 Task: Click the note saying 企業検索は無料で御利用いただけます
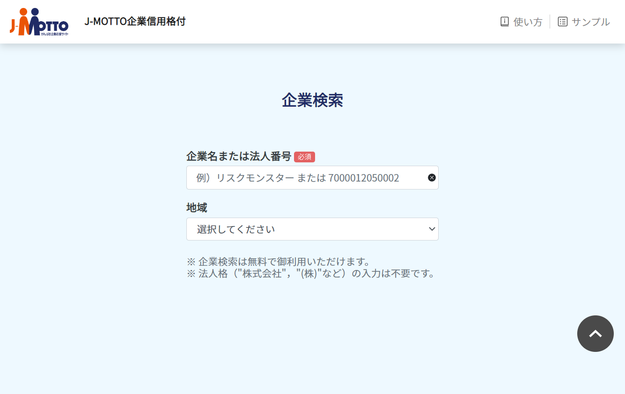[278, 262]
